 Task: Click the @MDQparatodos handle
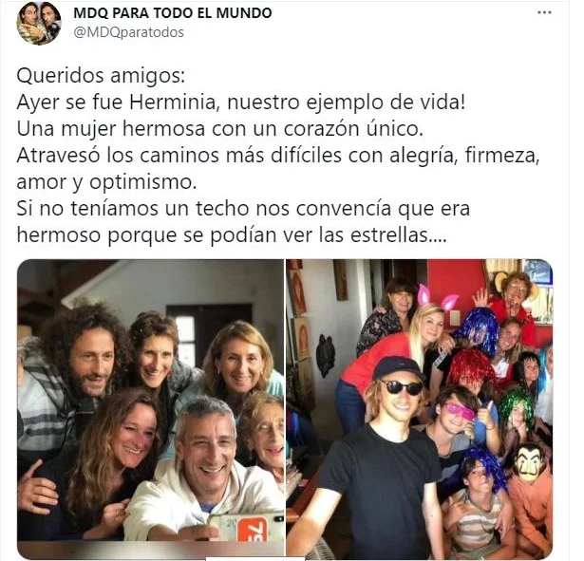click(128, 32)
